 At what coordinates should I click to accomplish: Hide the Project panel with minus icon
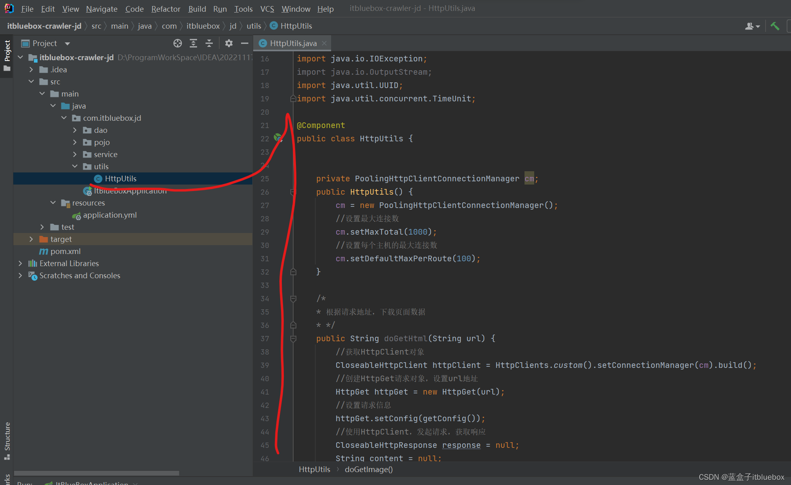244,43
